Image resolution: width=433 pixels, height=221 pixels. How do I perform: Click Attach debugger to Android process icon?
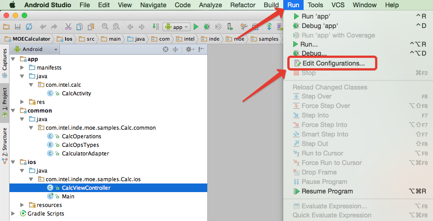point(230,27)
